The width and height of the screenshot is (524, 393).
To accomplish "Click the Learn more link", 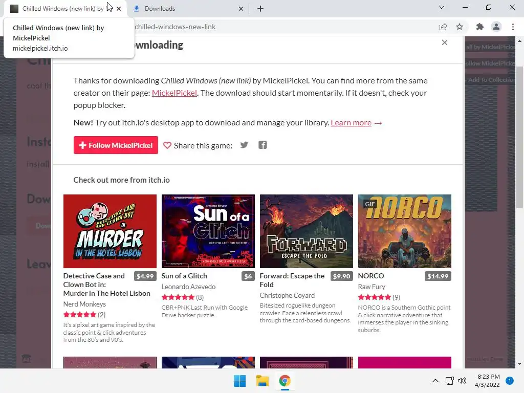I will click(x=351, y=123).
